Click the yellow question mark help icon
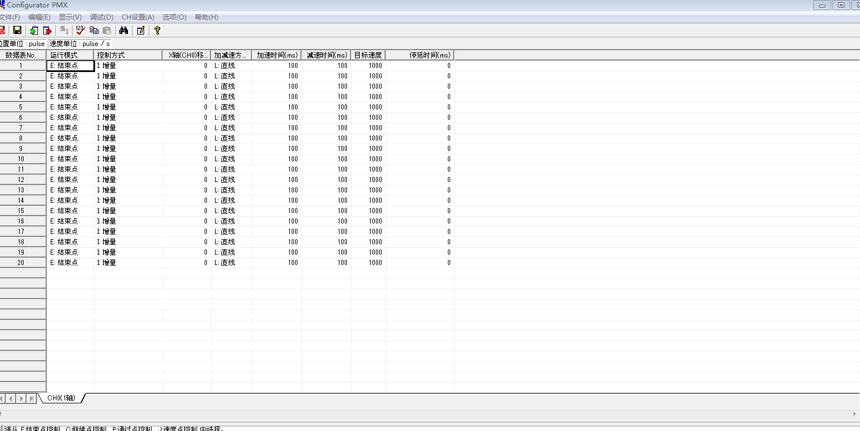The height and width of the screenshot is (431, 860). pos(157,31)
